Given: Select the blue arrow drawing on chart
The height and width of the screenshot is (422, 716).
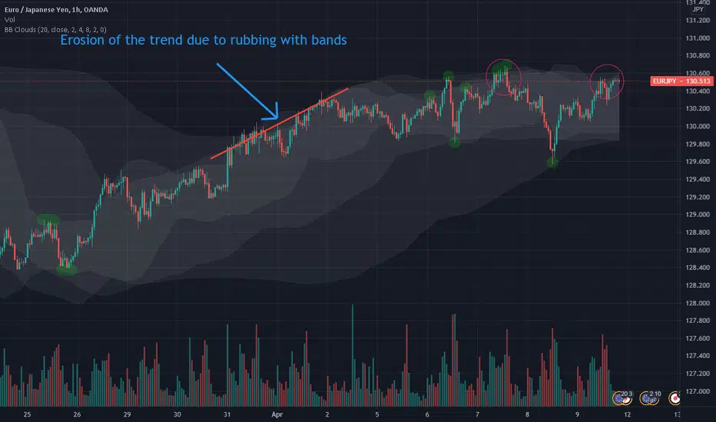Looking at the screenshot, I should pyautogui.click(x=247, y=91).
